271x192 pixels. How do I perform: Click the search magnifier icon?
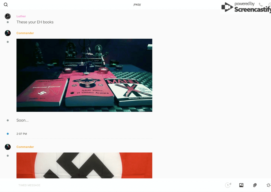pyautogui.click(x=6, y=5)
